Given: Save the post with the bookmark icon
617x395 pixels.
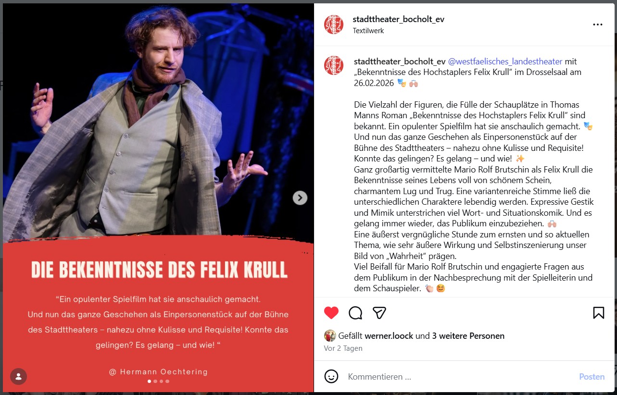Looking at the screenshot, I should pos(598,313).
